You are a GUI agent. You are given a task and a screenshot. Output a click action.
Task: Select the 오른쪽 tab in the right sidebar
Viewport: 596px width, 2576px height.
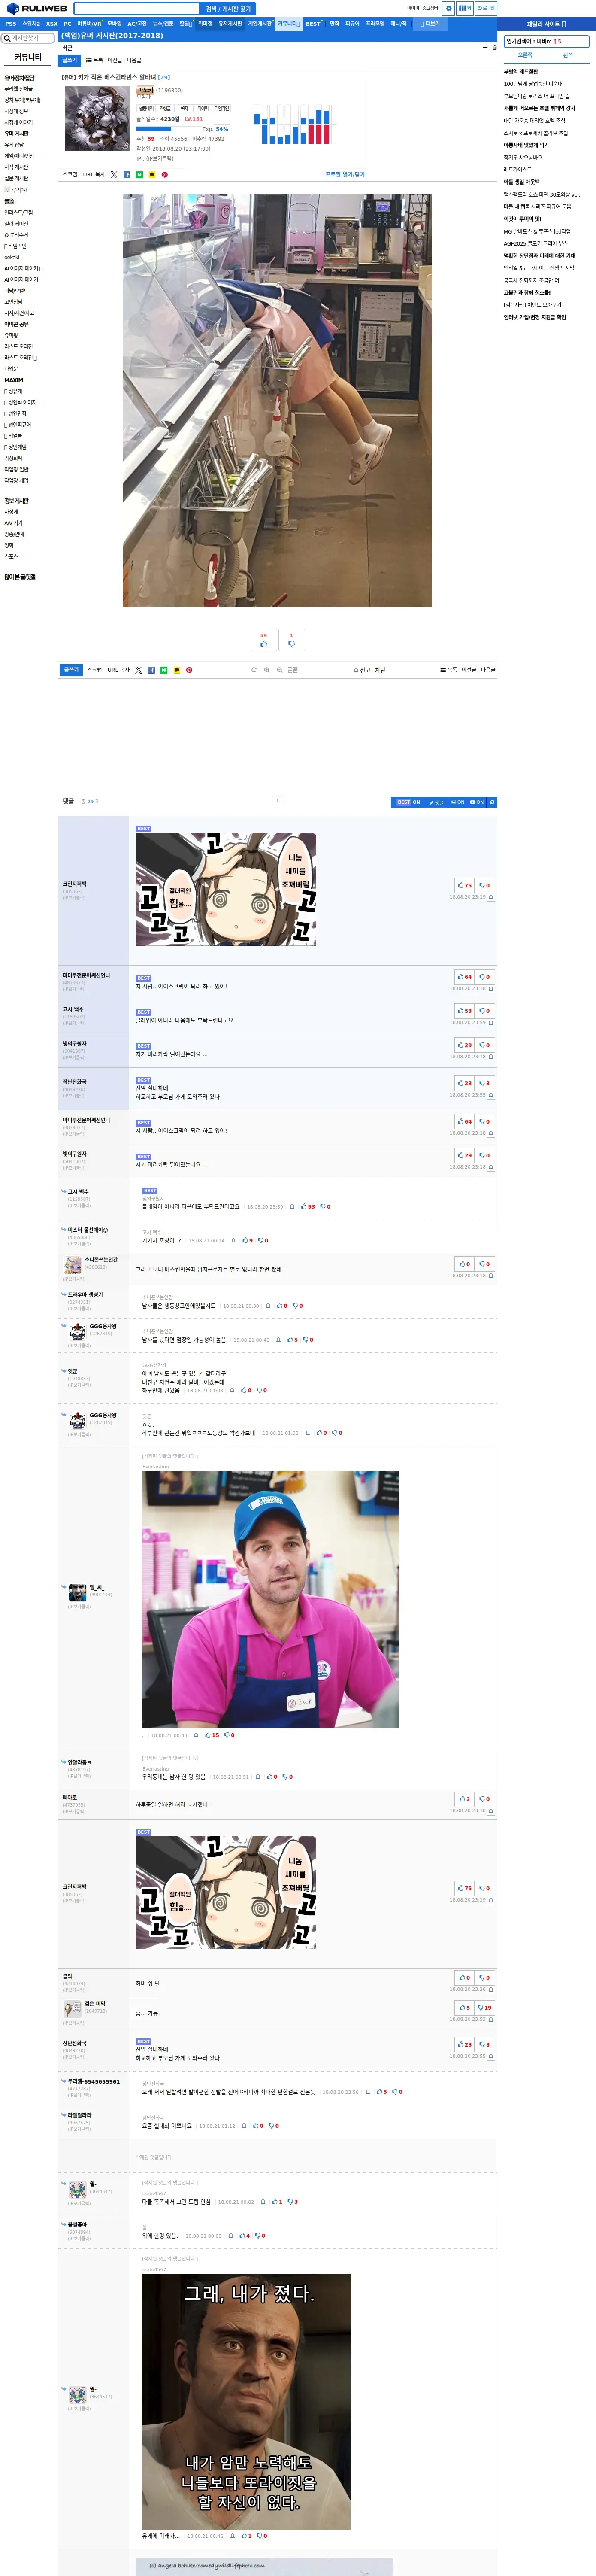[525, 55]
